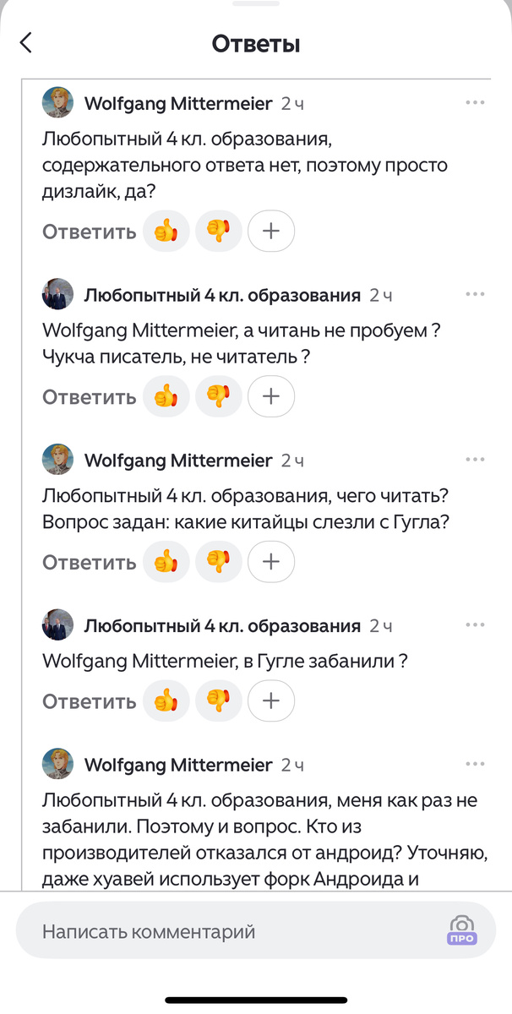
Task: Tap plus to react to Любопытный's first reply
Action: 270,395
